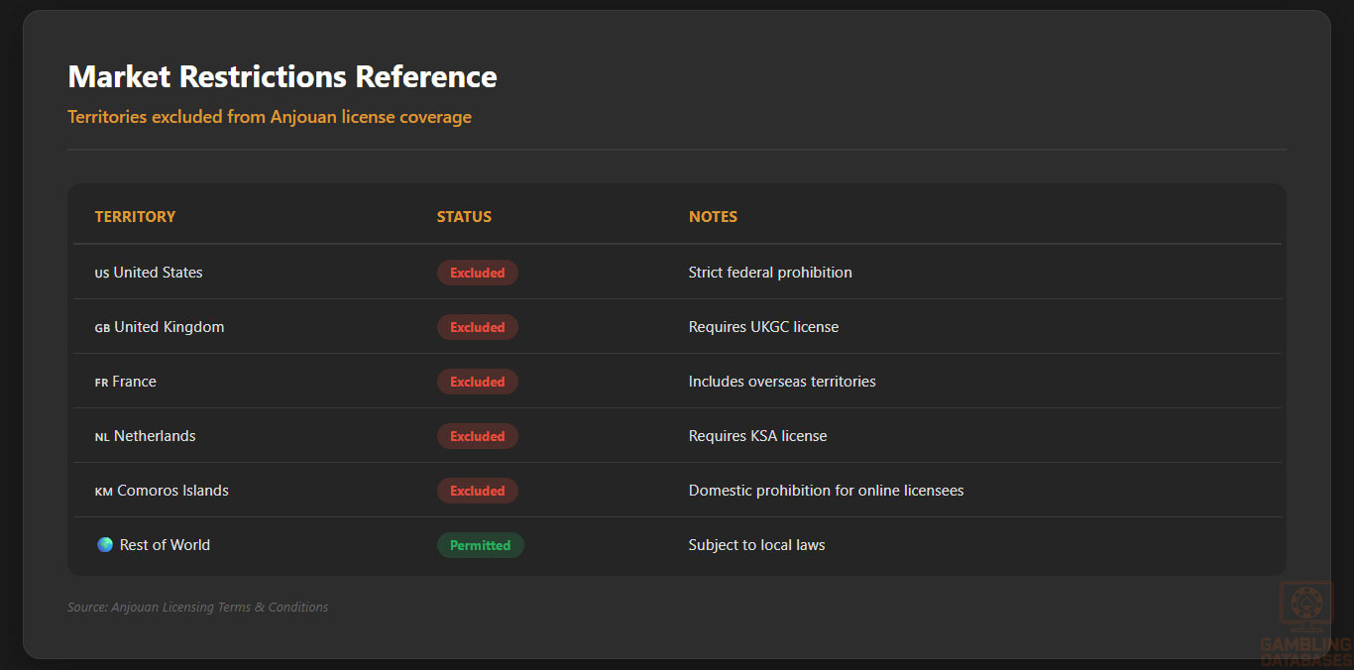Screen dimensions: 1354x670
Task: Click the Excluded badge in the France row
Action: [477, 382]
